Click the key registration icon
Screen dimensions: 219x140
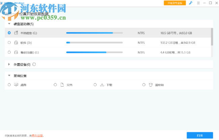190,3
